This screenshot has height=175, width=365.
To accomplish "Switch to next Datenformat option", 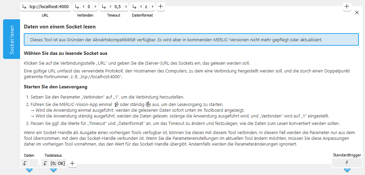I will point(152,6).
